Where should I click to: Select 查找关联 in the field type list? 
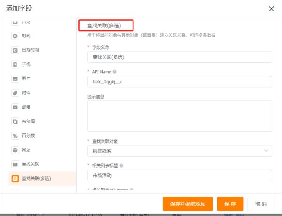pos(30,164)
